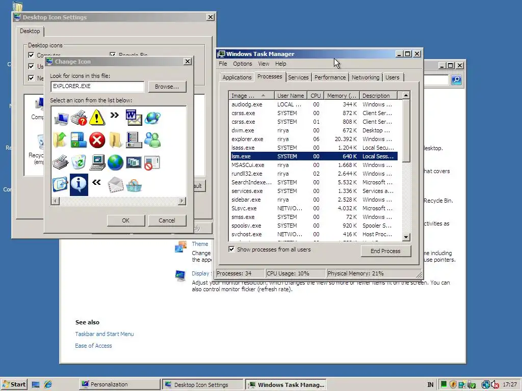Choose the red X error icon
This screenshot has height=391, width=522.
click(97, 141)
